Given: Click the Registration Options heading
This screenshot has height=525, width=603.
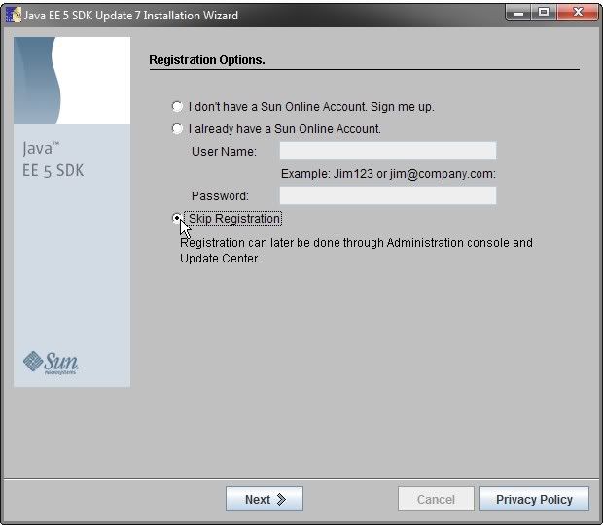Looking at the screenshot, I should [x=207, y=60].
